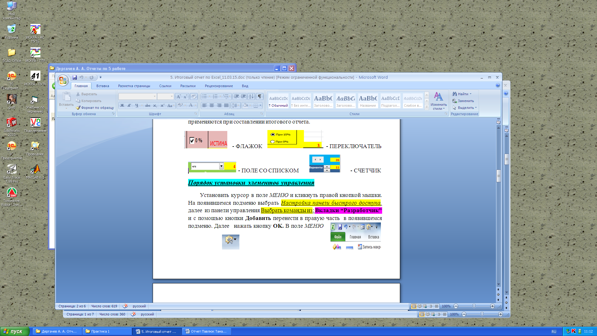The image size is (597, 336).
Task: Open the Рецензирование ribbon tab
Action: (219, 86)
